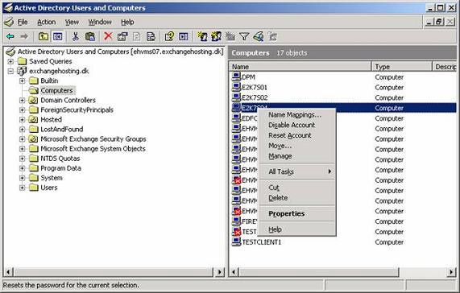Image resolution: width=460 pixels, height=293 pixels.
Task: Restore the inner MDI child window
Action: click(440, 22)
